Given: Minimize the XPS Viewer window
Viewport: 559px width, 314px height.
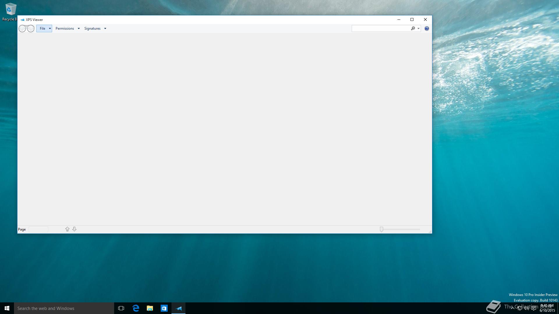Looking at the screenshot, I should pos(399,19).
